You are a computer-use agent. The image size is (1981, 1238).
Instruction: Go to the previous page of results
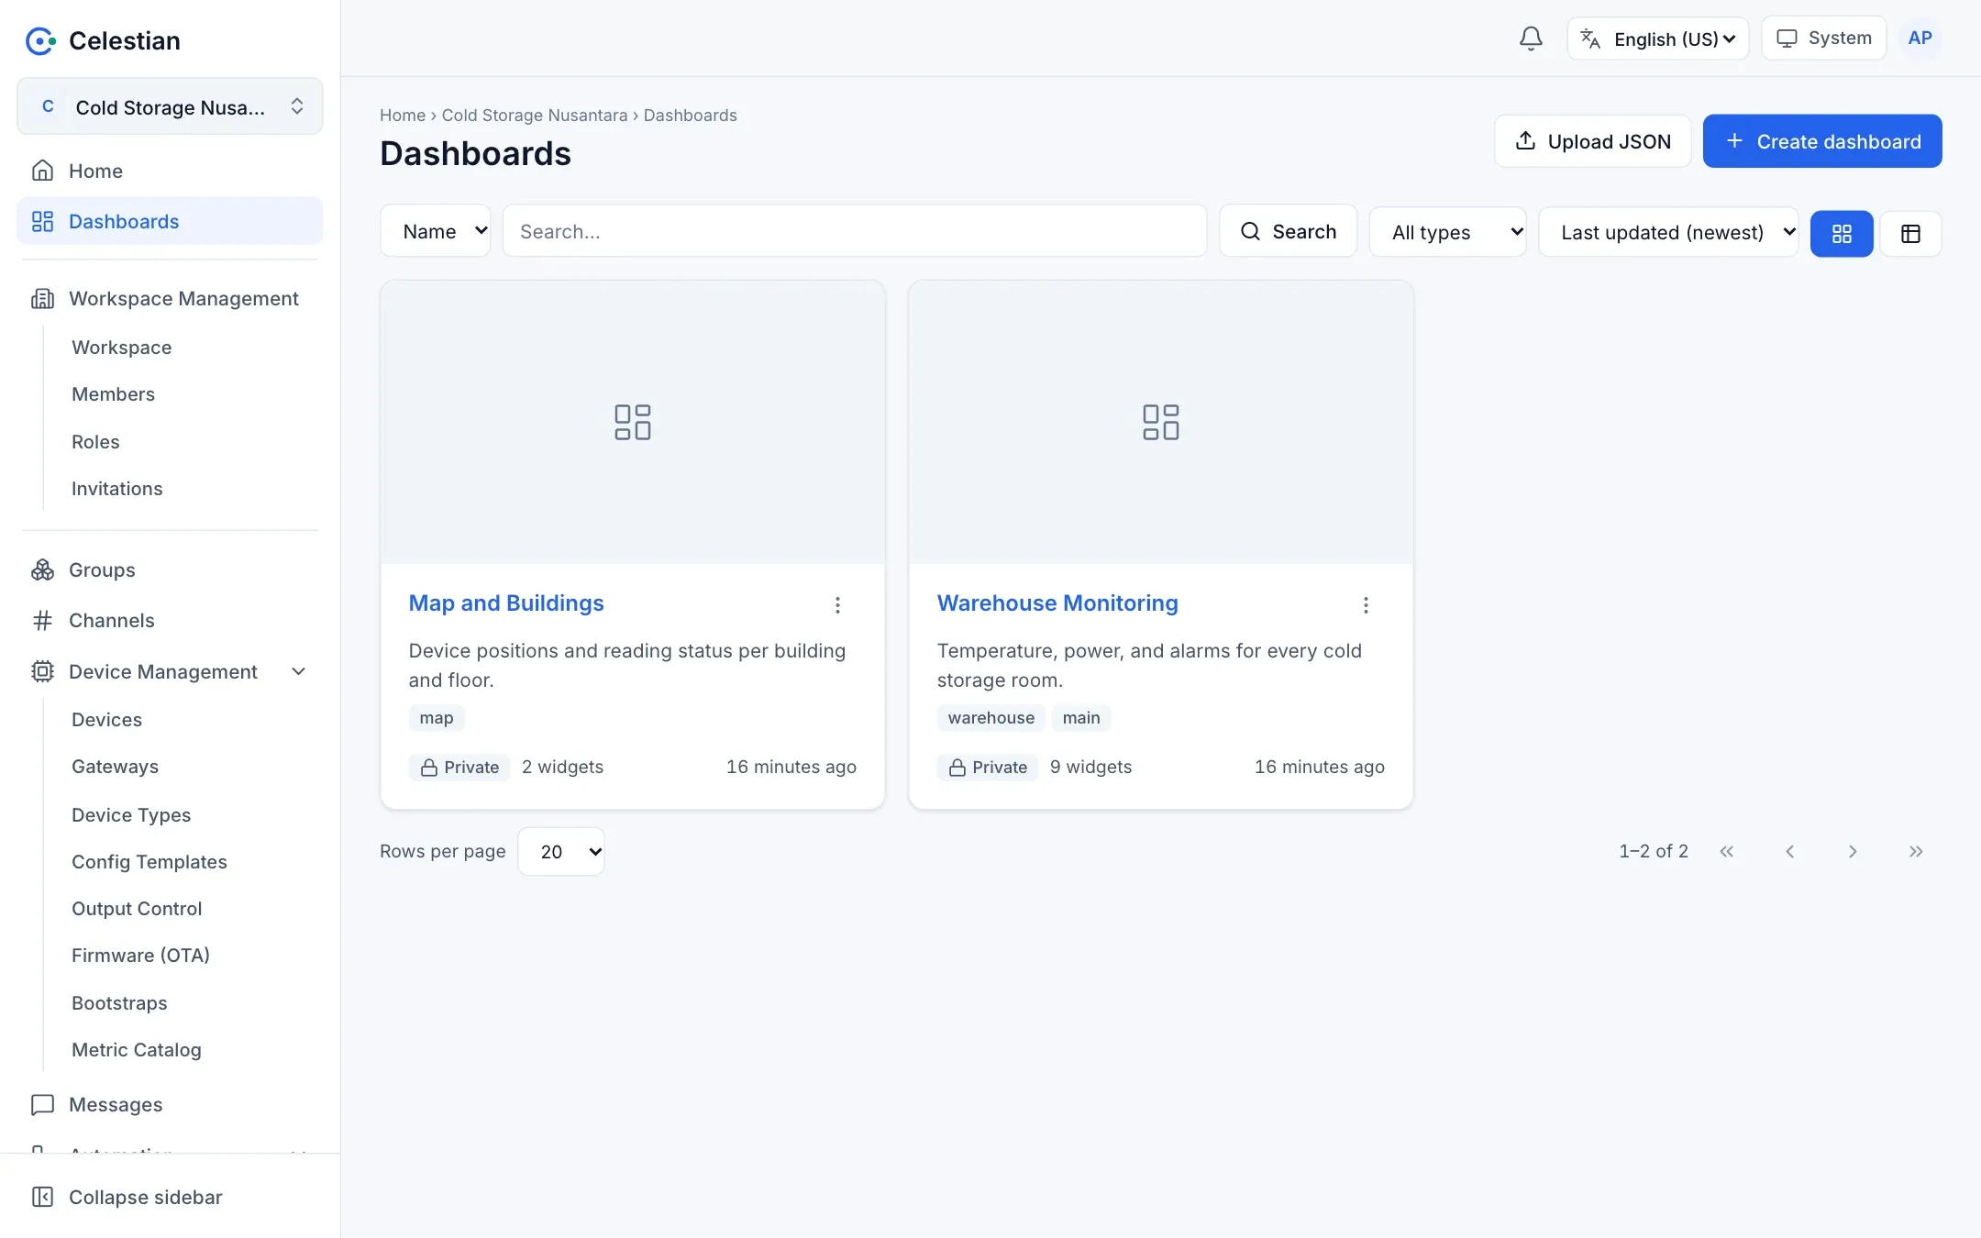[x=1789, y=852]
